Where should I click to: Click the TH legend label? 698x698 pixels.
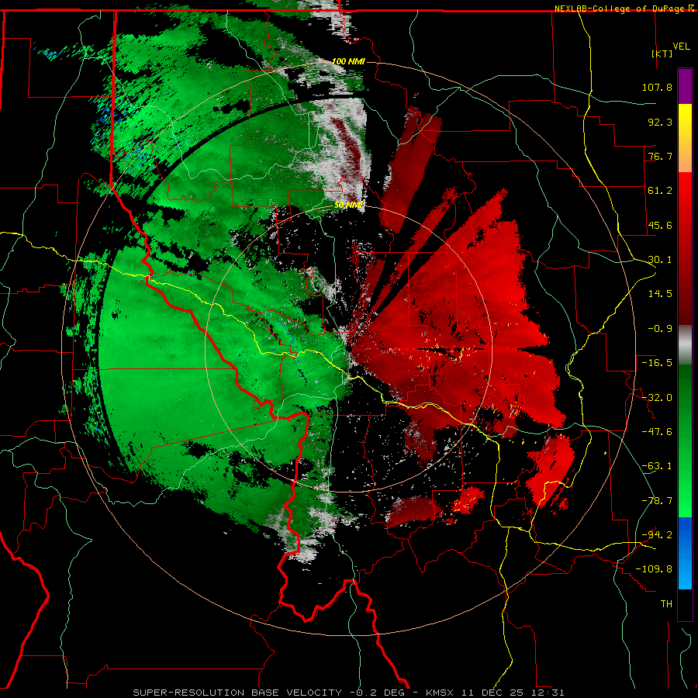666,604
